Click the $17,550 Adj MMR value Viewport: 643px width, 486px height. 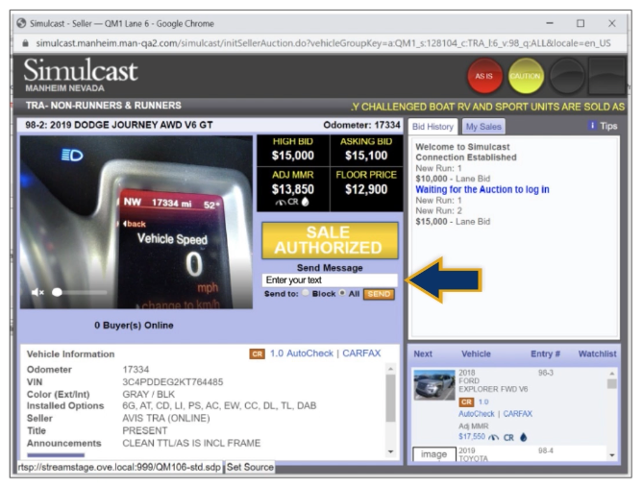tap(472, 437)
